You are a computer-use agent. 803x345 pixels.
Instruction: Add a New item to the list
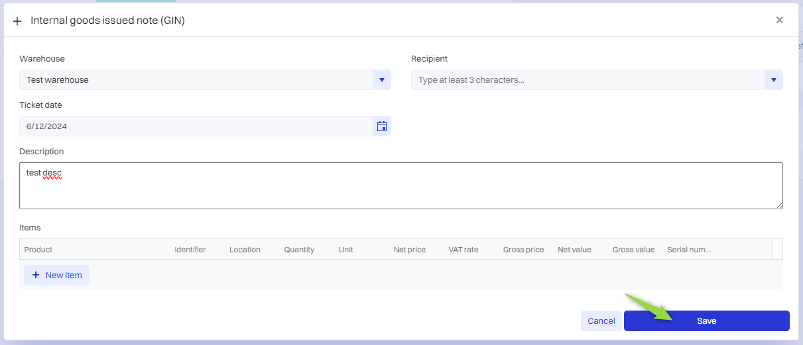point(56,275)
